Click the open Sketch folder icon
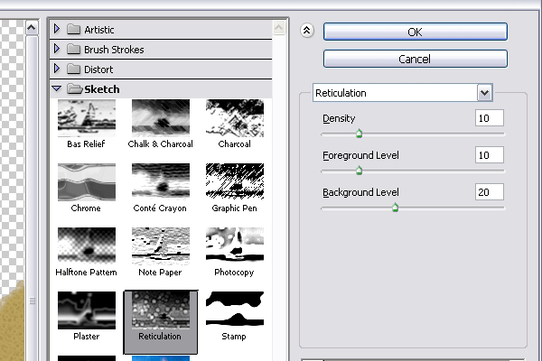The image size is (542, 361). [x=75, y=88]
